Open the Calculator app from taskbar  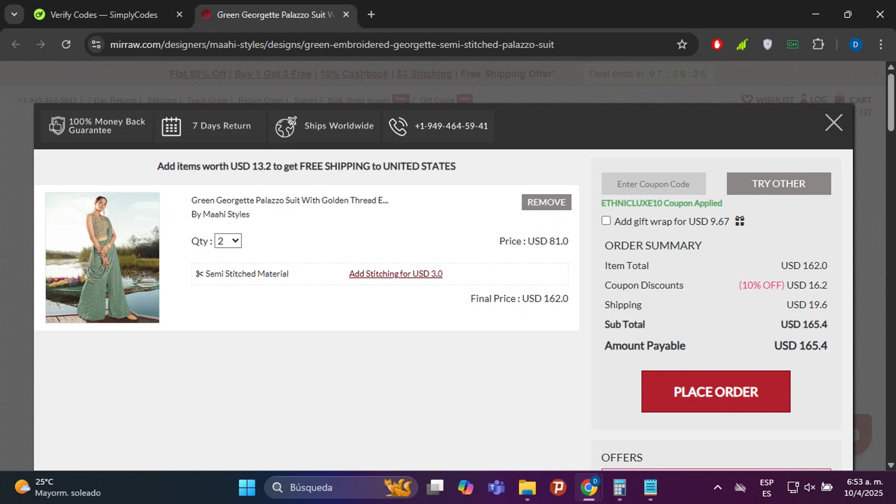click(x=619, y=487)
